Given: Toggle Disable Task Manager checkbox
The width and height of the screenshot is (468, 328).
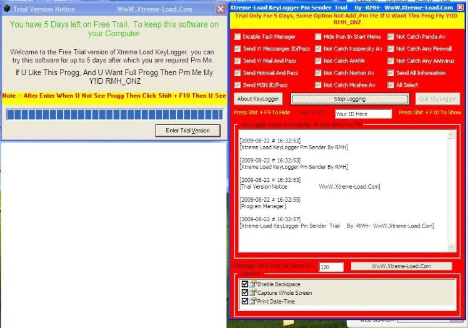Looking at the screenshot, I should click(237, 36).
